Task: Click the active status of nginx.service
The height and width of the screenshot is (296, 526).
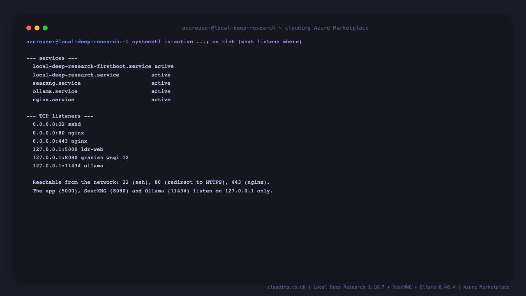Action: click(x=161, y=99)
